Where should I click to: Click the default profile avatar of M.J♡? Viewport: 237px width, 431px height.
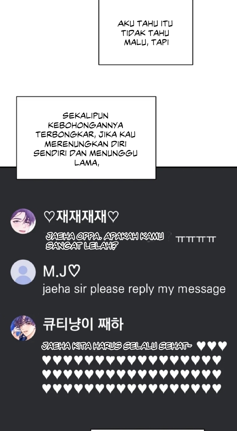23,272
